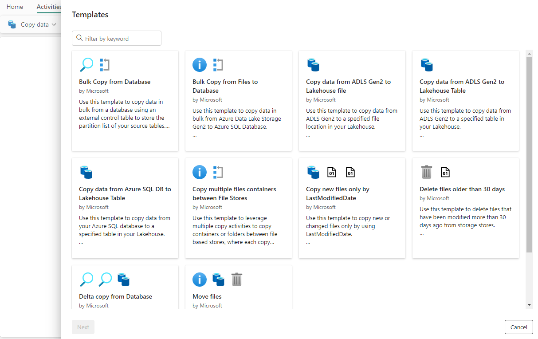Click the magnifier icon on Bulk Copy from Database
This screenshot has height=339, width=538.
86,65
